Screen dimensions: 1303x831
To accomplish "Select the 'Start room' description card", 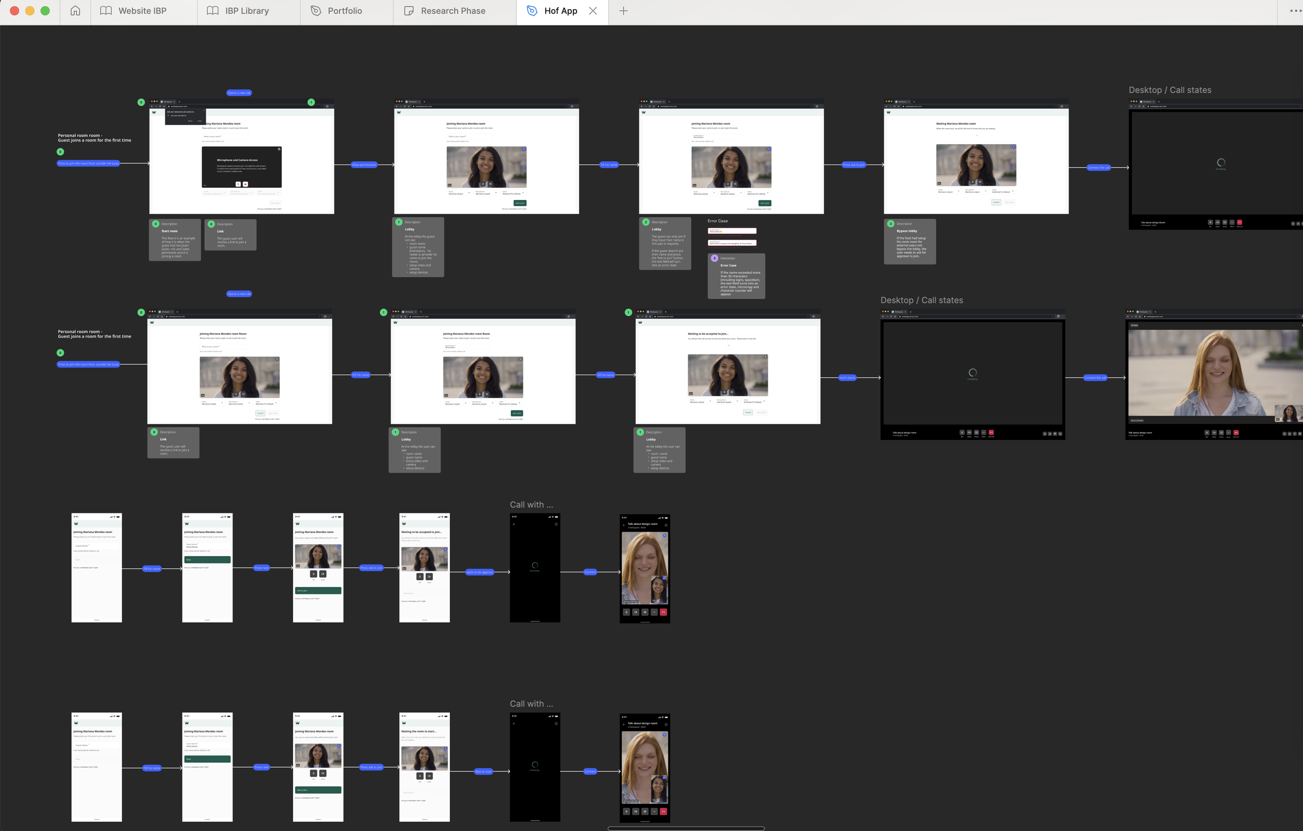I will 175,240.
